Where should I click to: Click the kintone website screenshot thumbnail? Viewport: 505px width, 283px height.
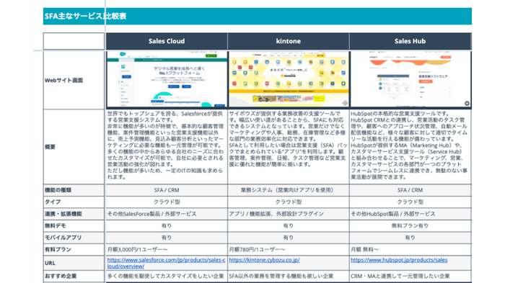[289, 79]
